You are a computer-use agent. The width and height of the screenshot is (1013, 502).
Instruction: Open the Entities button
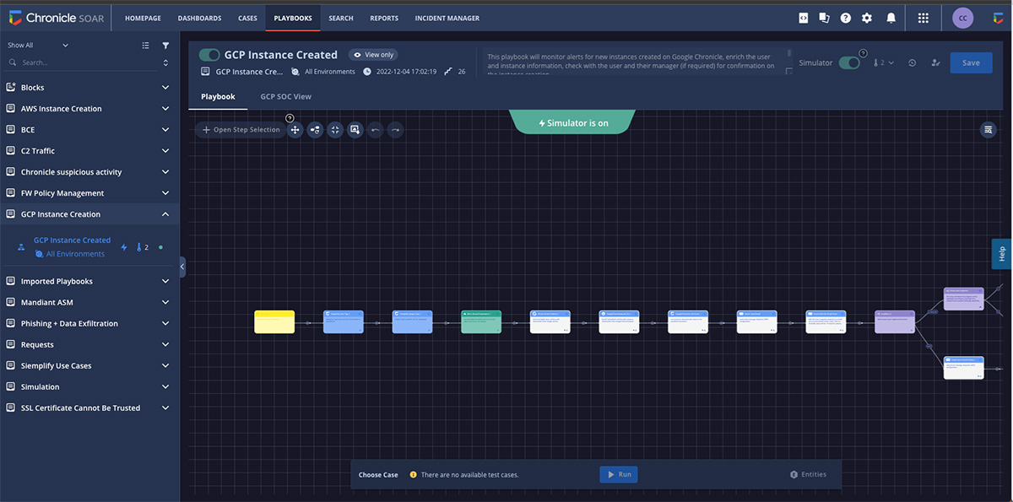808,474
